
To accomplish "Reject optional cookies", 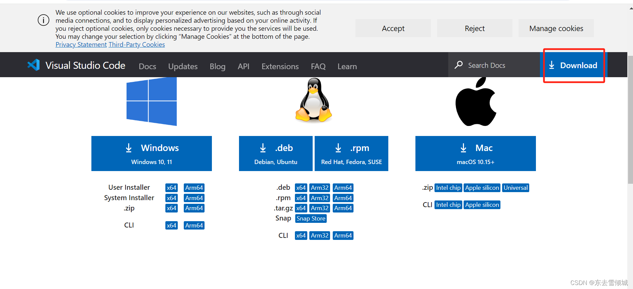I will [475, 28].
